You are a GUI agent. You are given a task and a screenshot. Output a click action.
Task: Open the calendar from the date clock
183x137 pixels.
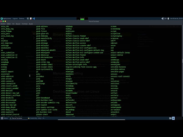[176, 19]
